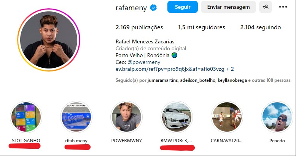296x156 pixels.
Task: Open the Penedo story highlight
Action: coord(277,117)
